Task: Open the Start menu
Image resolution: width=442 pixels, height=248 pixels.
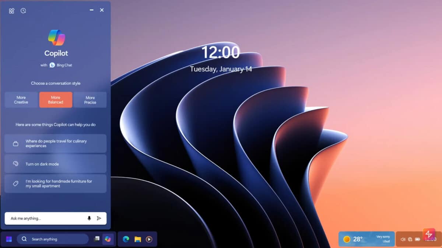Action: pyautogui.click(x=8, y=239)
